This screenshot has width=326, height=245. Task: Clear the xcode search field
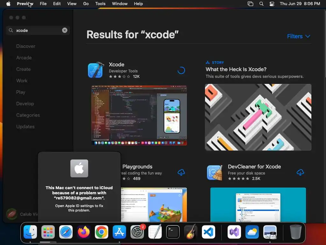[x=65, y=30]
